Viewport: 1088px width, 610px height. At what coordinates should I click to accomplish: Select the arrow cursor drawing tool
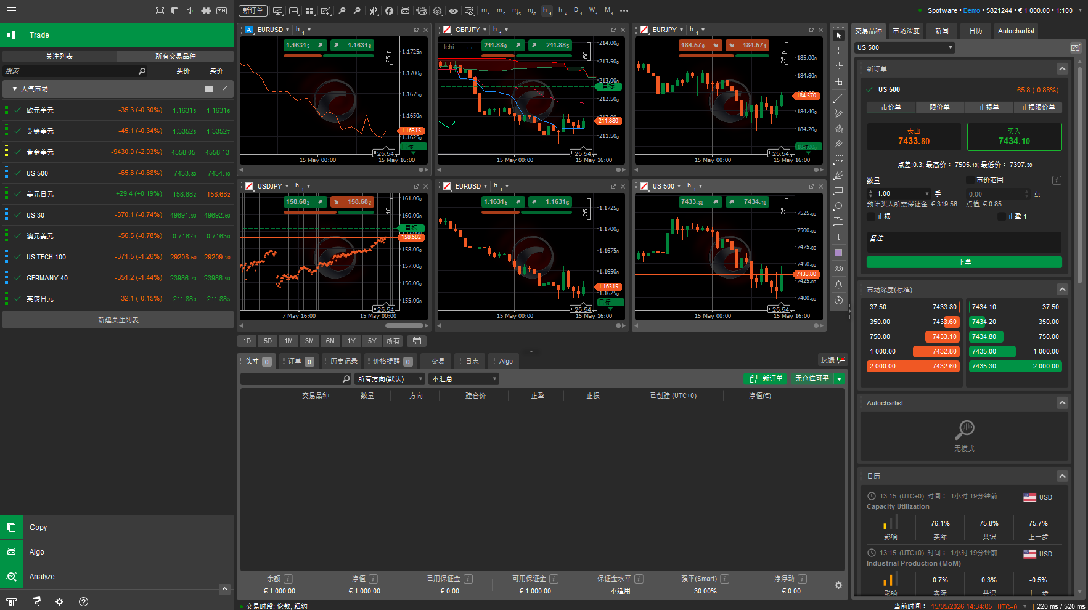tap(838, 35)
